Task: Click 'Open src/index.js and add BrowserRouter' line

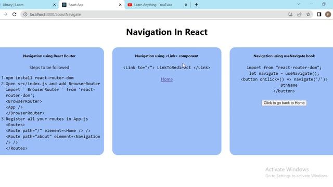Action: (53, 84)
